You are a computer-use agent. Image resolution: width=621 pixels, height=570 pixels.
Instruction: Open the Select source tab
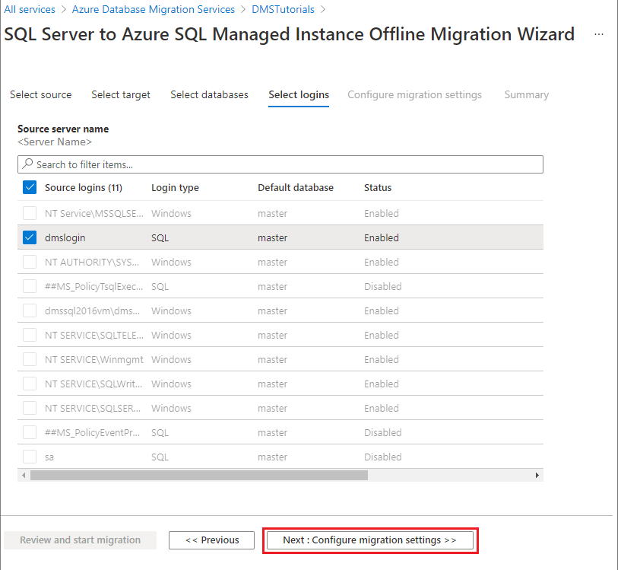pyautogui.click(x=41, y=95)
